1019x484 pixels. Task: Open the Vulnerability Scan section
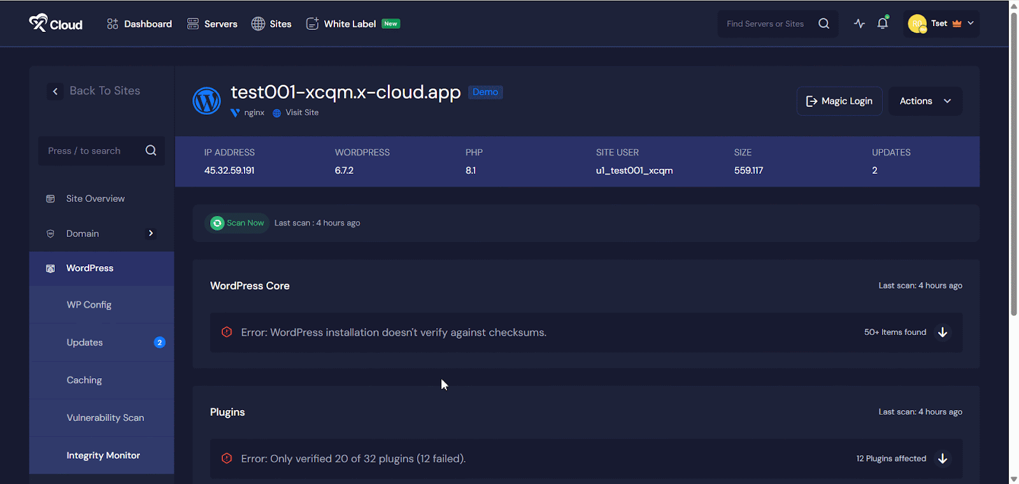[x=105, y=418]
